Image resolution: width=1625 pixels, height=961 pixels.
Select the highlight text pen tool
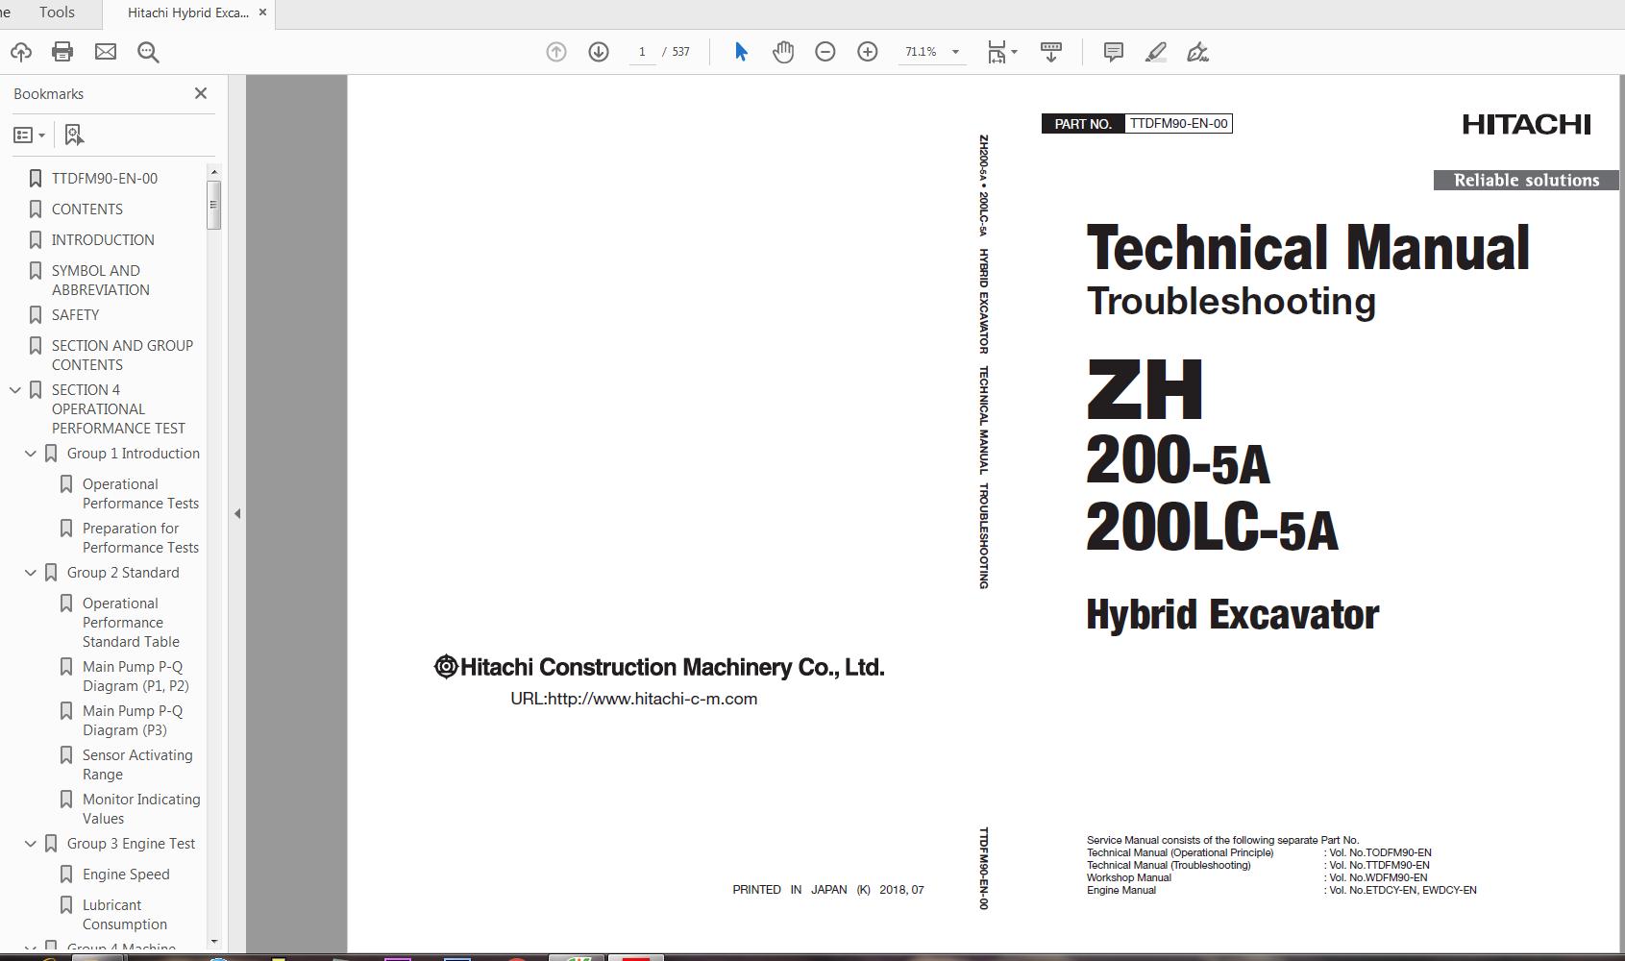(x=1156, y=52)
